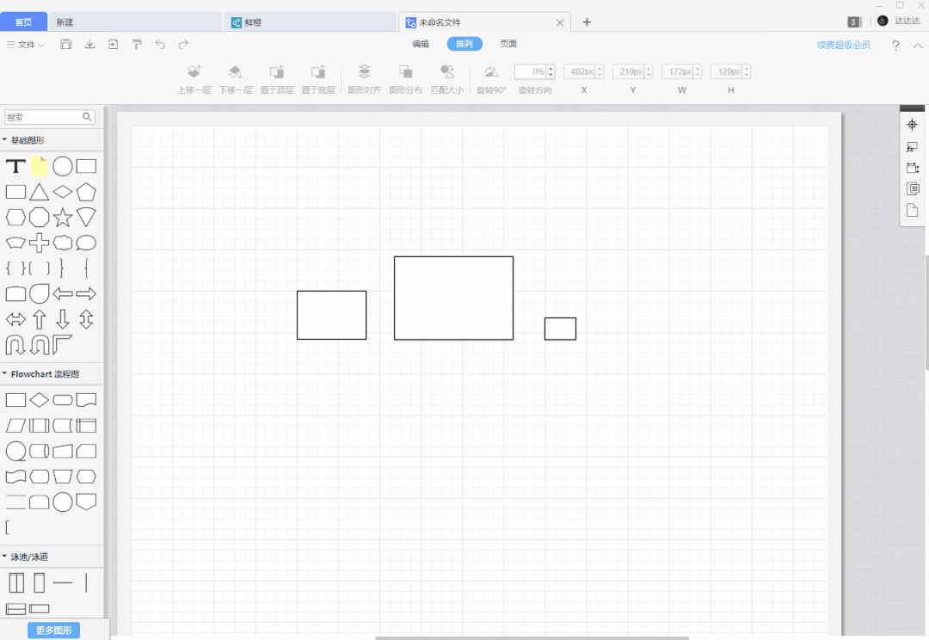929x640 pixels.
Task: Switch to the 编辑 tab
Action: [421, 44]
